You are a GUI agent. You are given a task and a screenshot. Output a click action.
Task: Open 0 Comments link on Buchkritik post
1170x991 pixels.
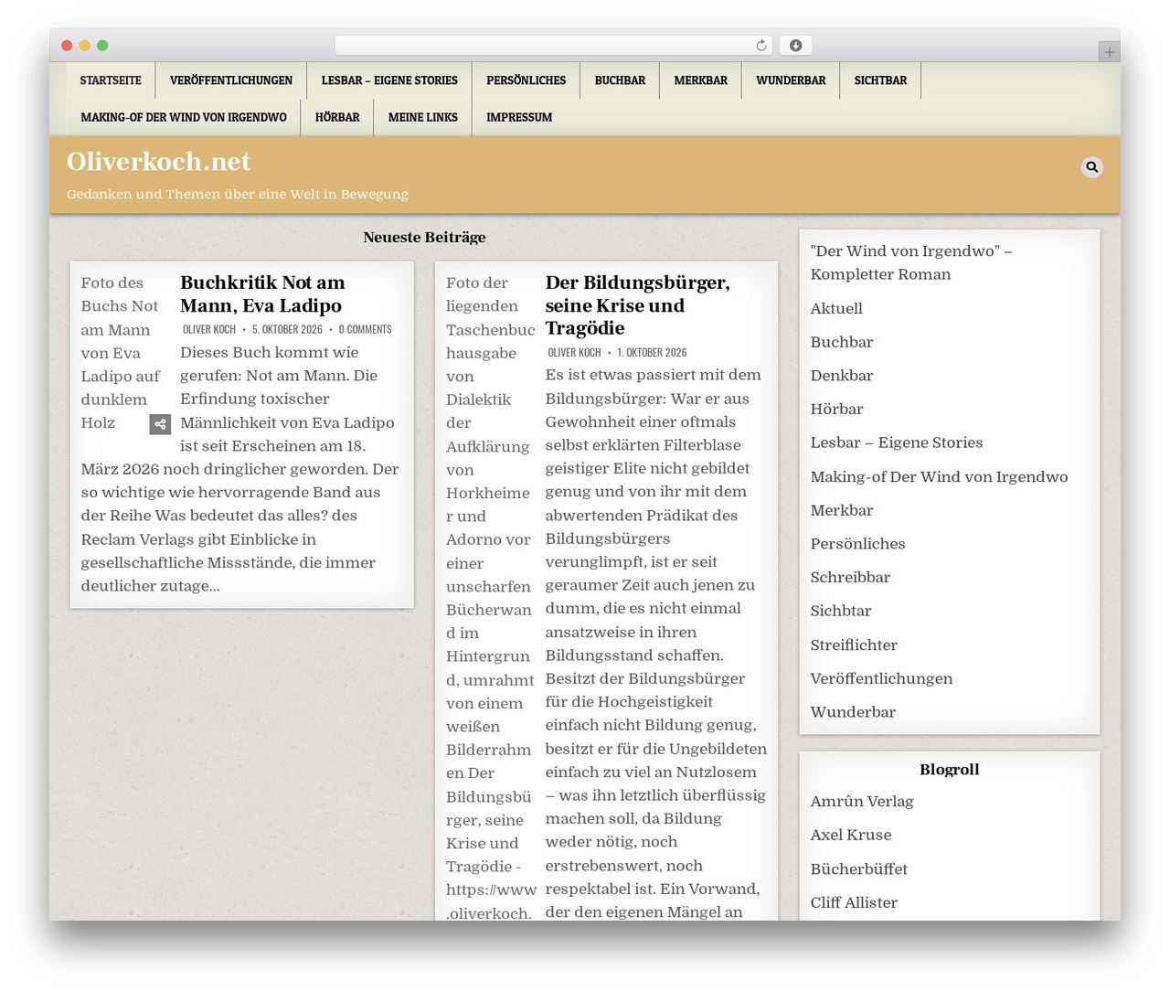(x=365, y=329)
